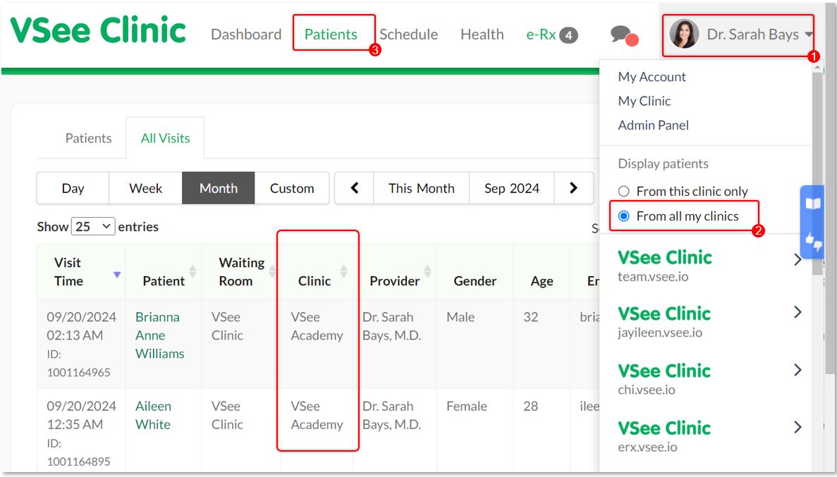Sort table by Patient column

[193, 271]
